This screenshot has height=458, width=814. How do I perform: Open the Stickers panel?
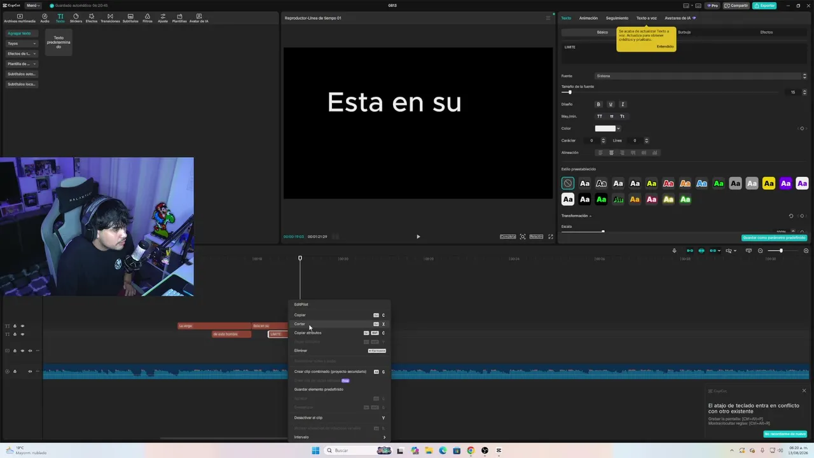76,18
